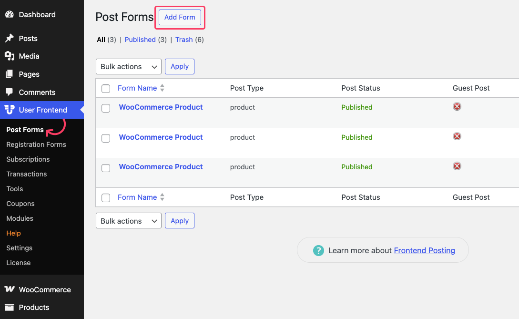Open the second WooCommerce Product form
The height and width of the screenshot is (319, 519).
click(161, 137)
